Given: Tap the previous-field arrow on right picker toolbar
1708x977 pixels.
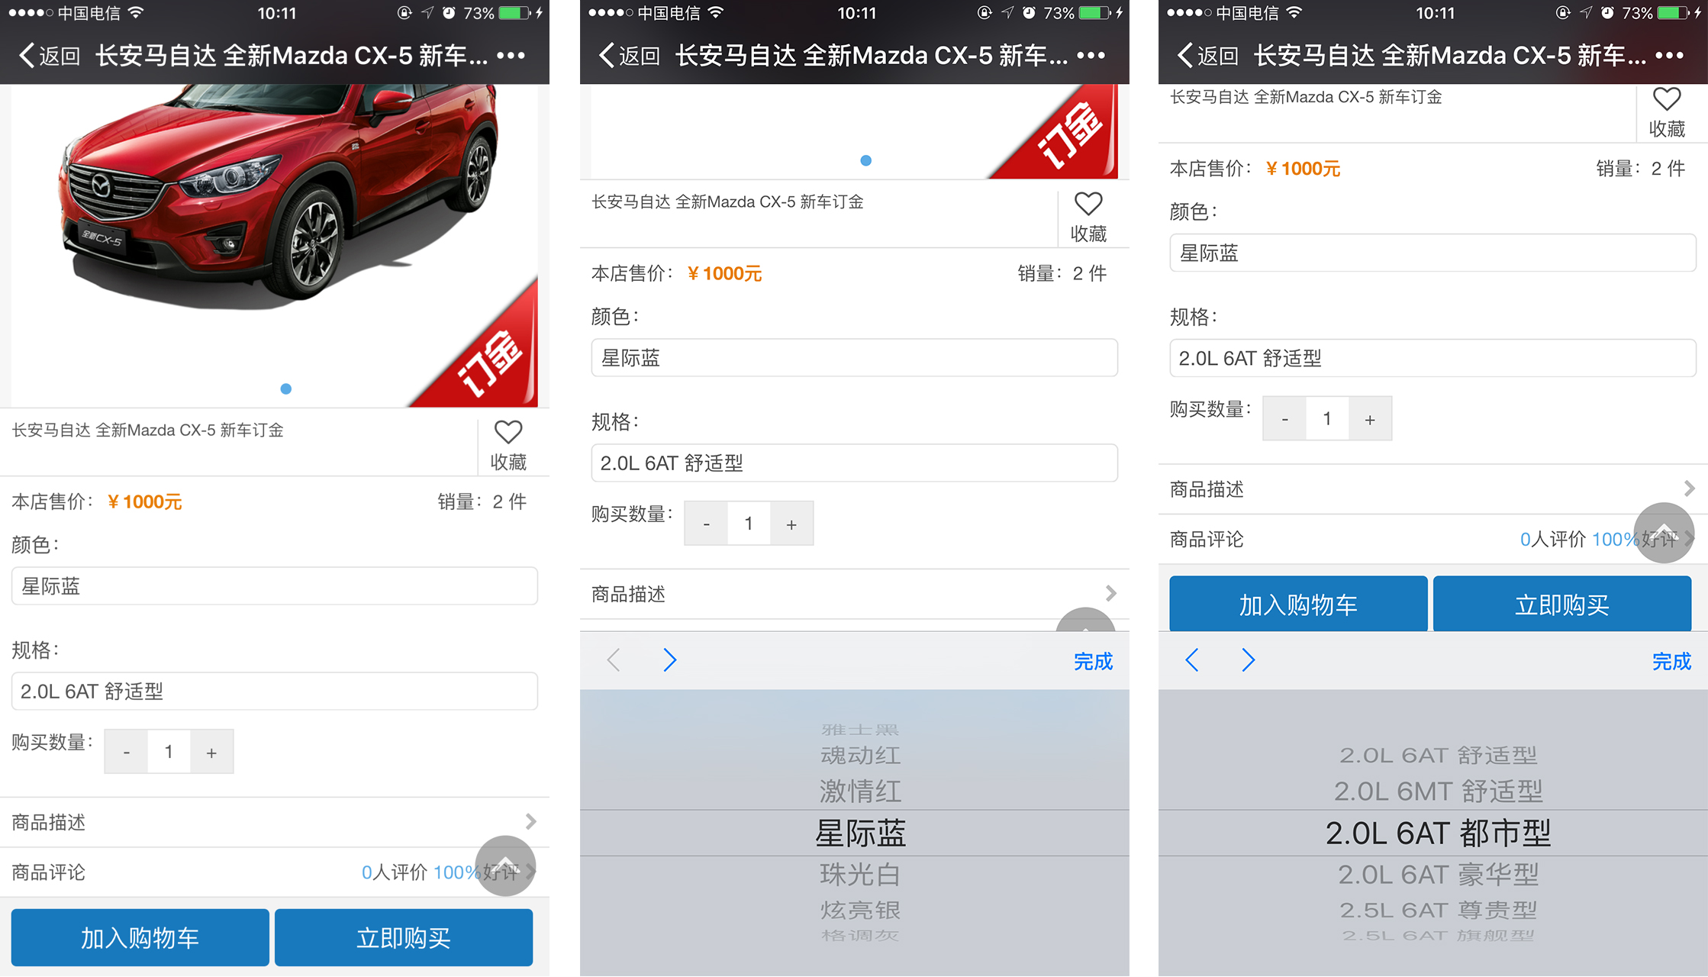Looking at the screenshot, I should click(1192, 660).
